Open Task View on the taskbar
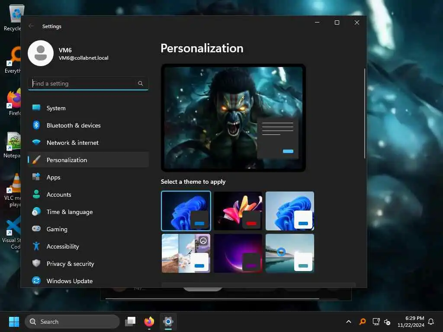 [x=130, y=322]
